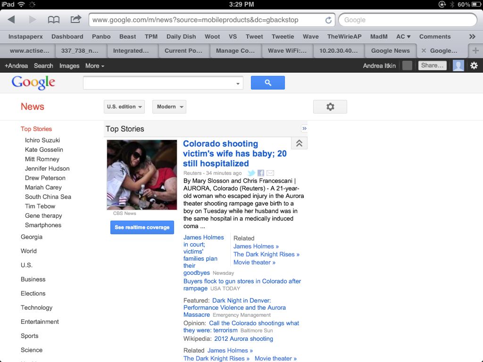
Task: Open Buyers flock to gun stores article
Action: tap(242, 285)
